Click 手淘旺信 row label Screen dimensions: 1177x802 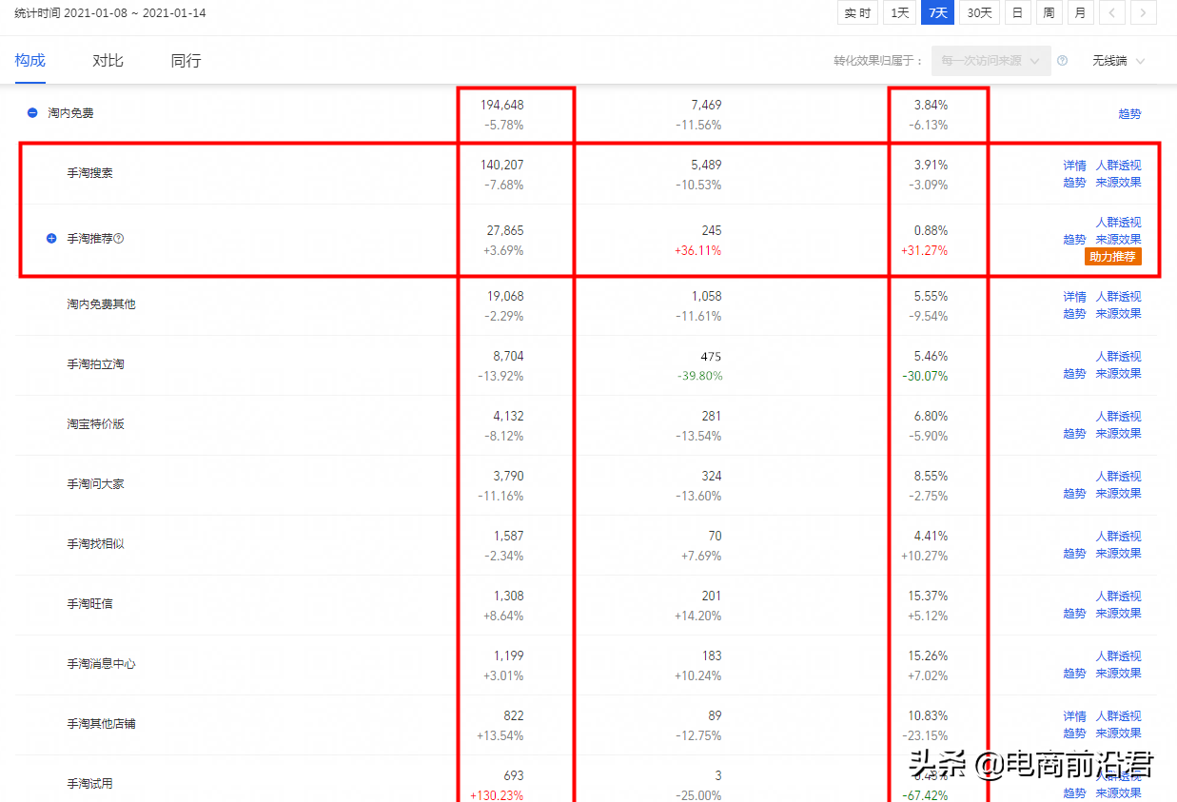pyautogui.click(x=89, y=604)
